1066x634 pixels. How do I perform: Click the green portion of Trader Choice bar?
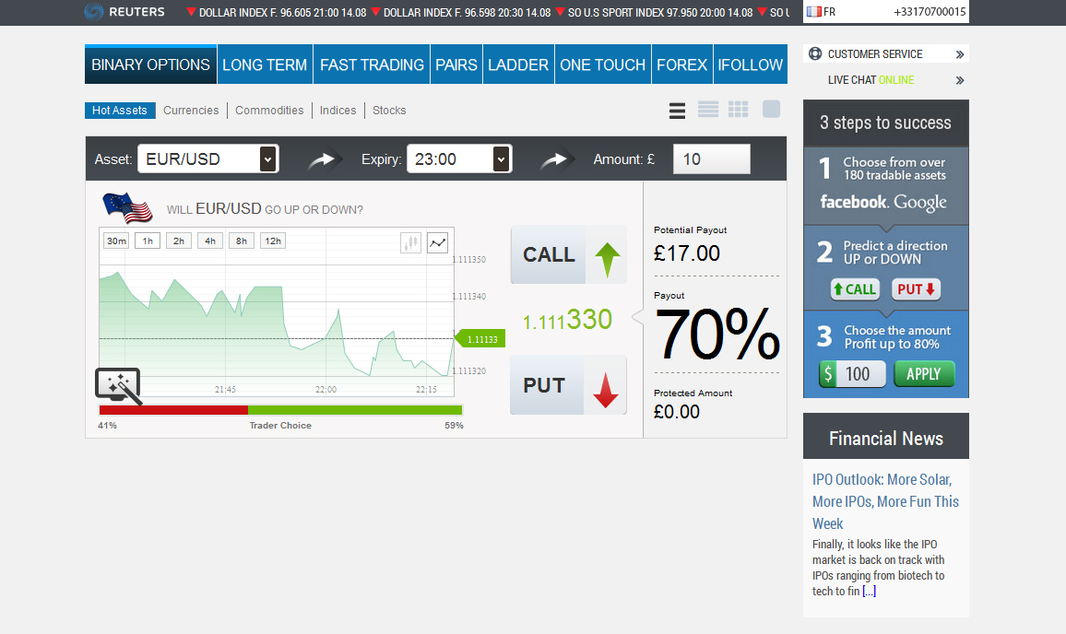tap(355, 410)
